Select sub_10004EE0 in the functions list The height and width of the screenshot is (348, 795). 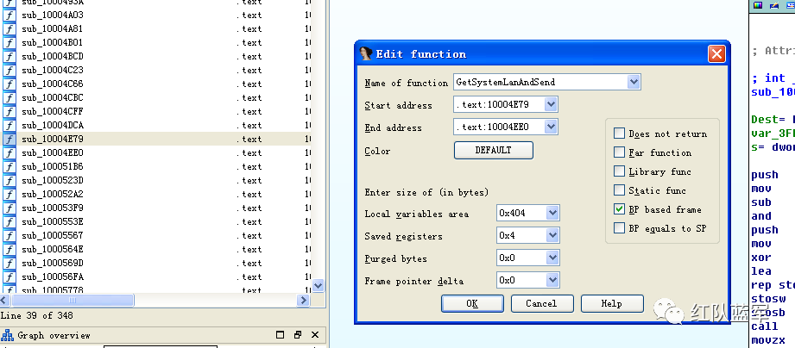pyautogui.click(x=52, y=152)
